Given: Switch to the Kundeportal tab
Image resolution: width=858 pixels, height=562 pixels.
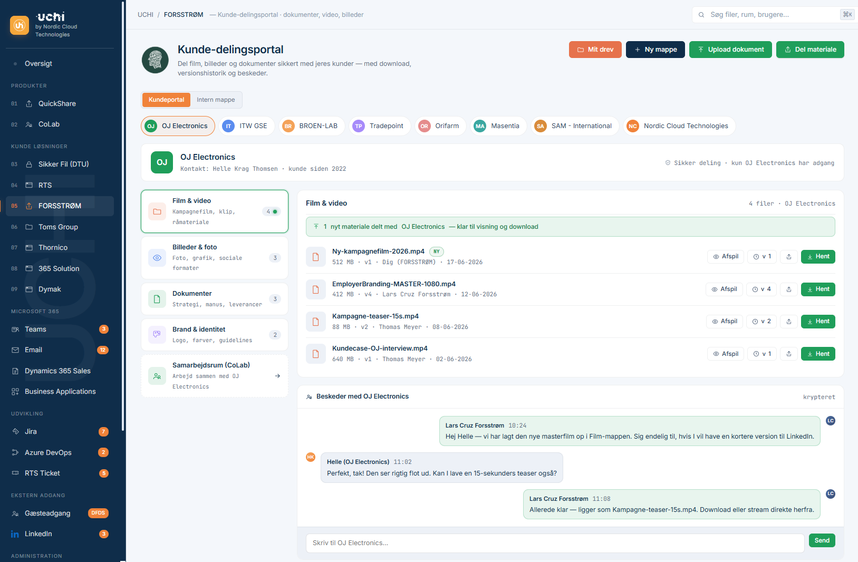Looking at the screenshot, I should (x=166, y=100).
